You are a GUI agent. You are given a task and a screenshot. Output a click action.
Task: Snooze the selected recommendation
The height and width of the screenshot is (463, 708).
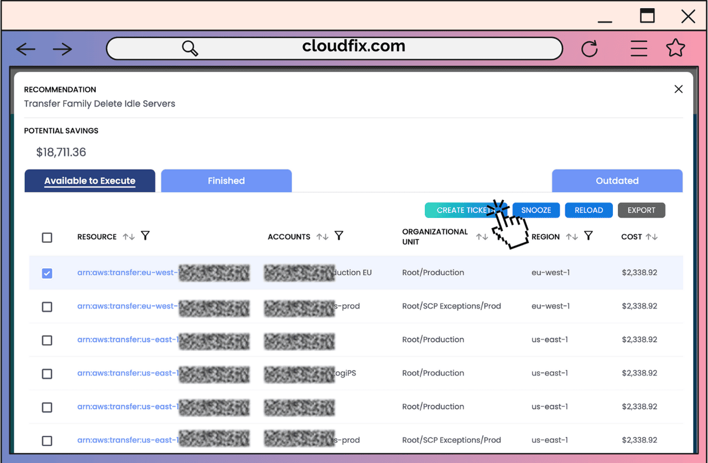pos(536,210)
